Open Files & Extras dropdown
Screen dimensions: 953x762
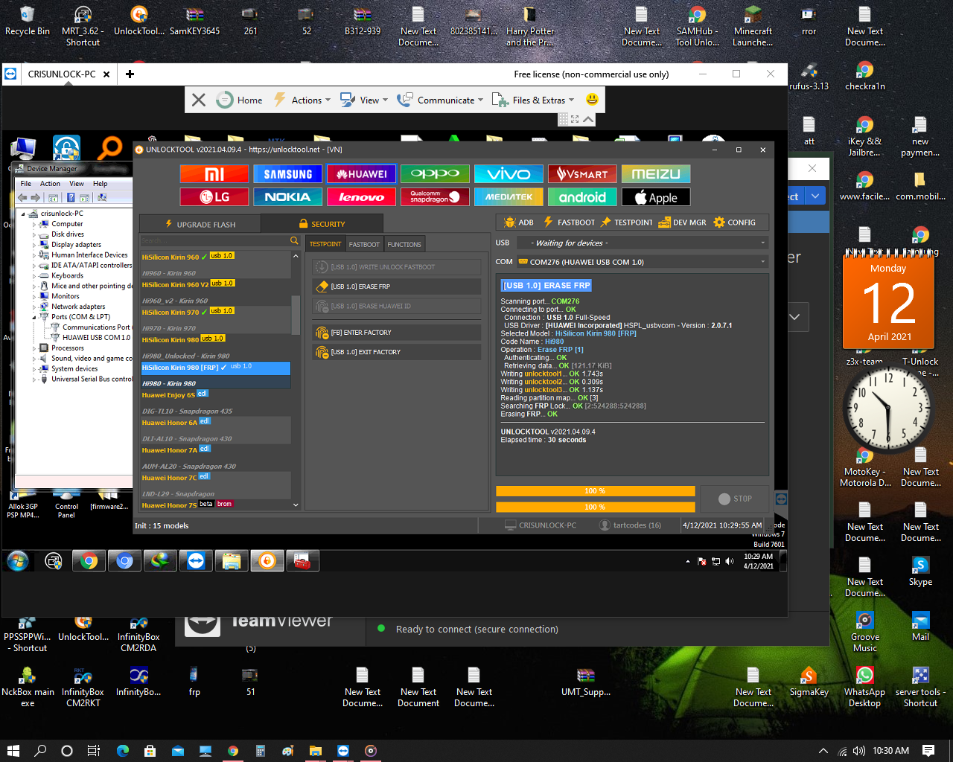click(534, 100)
